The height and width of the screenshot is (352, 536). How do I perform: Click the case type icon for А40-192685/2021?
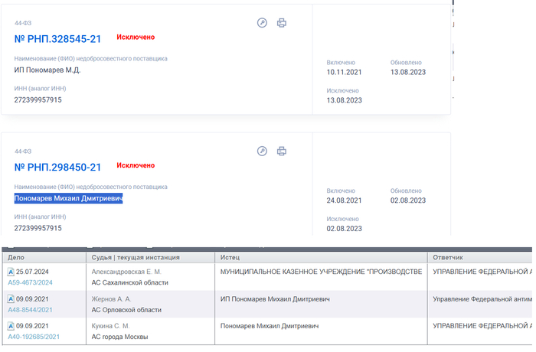[11, 326]
